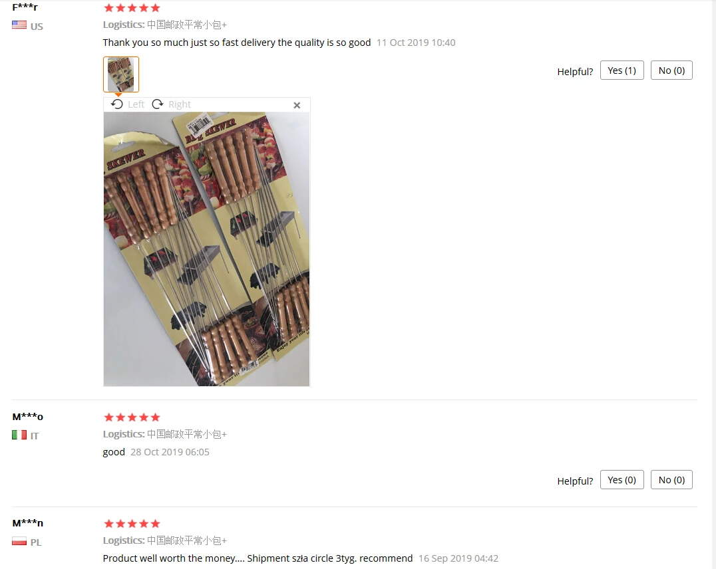Click the Poland flag icon
Image resolution: width=716 pixels, height=569 pixels.
coord(19,541)
